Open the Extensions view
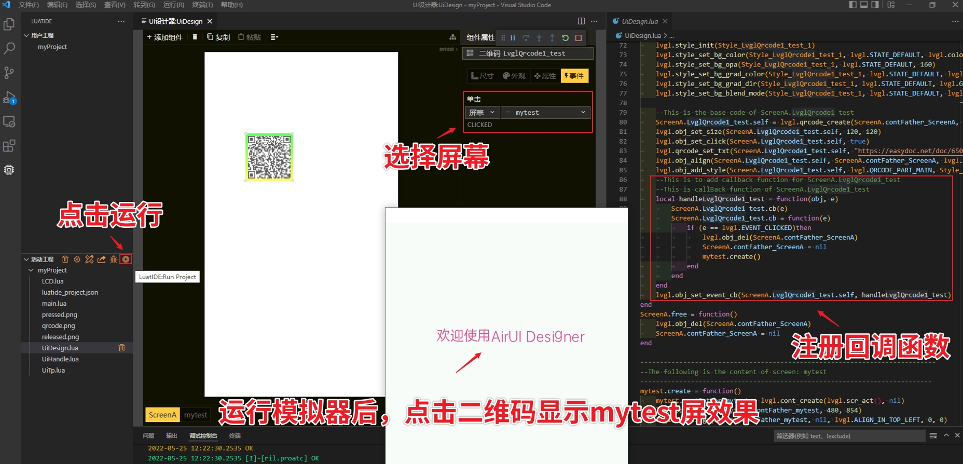Image resolution: width=963 pixels, height=464 pixels. (9, 146)
